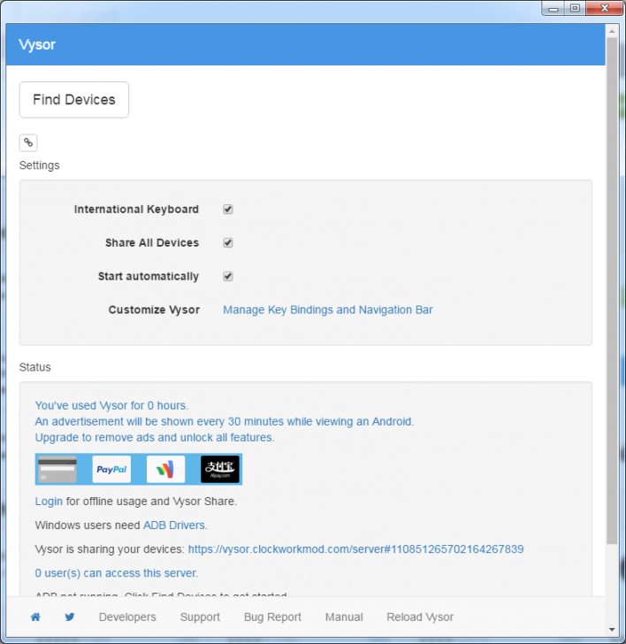Viewport: 626px width, 644px height.
Task: Uncheck the Share All Devices option
Action: coord(228,242)
